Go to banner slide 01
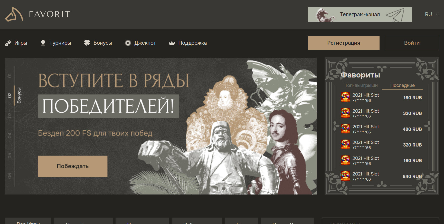 pyautogui.click(x=10, y=76)
